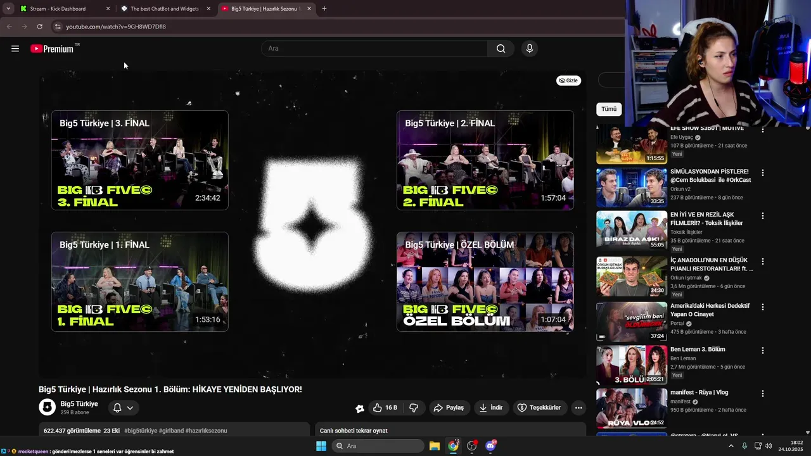
Task: Share the video via Paylaş
Action: click(449, 408)
